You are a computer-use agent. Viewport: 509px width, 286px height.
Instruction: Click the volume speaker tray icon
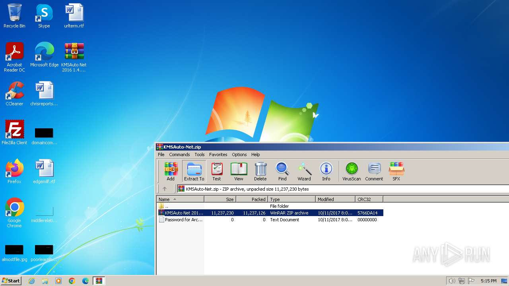pyautogui.click(x=452, y=281)
